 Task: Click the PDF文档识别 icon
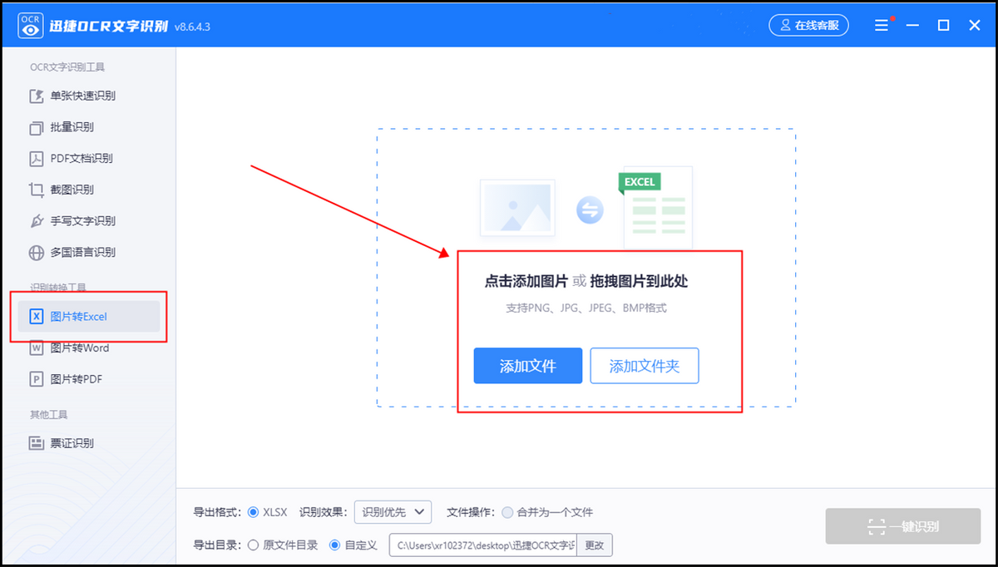click(37, 158)
